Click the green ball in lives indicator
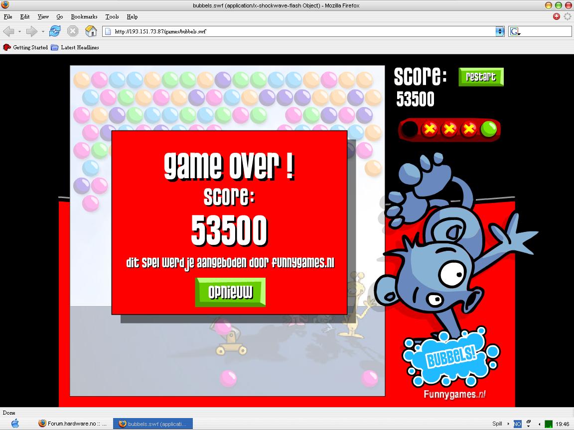The width and height of the screenshot is (574, 430). [488, 129]
